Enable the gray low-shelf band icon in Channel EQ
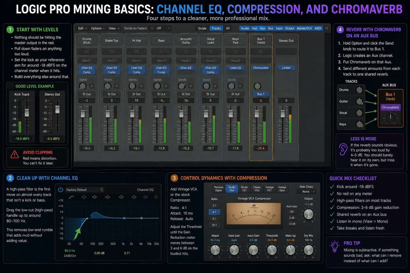Image resolution: width=410 pixels, height=273 pixels. click(84, 197)
